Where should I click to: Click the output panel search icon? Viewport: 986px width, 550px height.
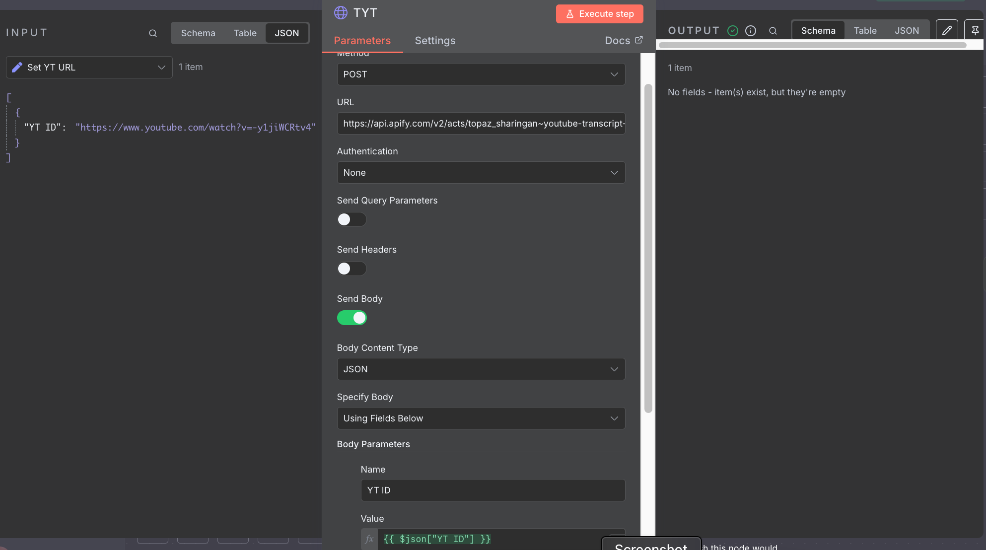(773, 31)
